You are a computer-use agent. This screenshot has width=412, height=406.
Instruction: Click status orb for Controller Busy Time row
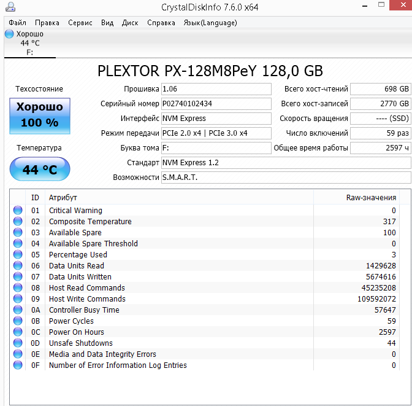click(18, 310)
